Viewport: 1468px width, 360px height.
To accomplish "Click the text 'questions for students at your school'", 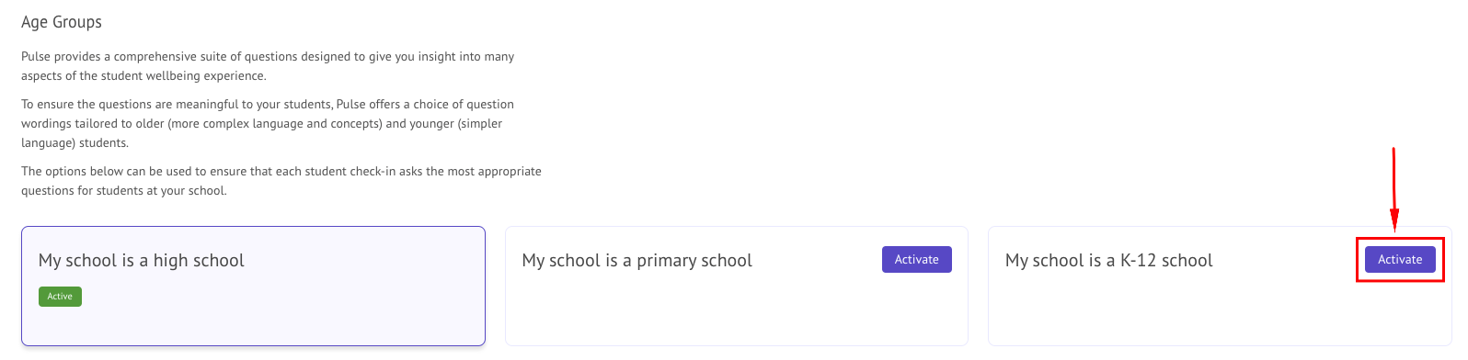I will 122,191.
